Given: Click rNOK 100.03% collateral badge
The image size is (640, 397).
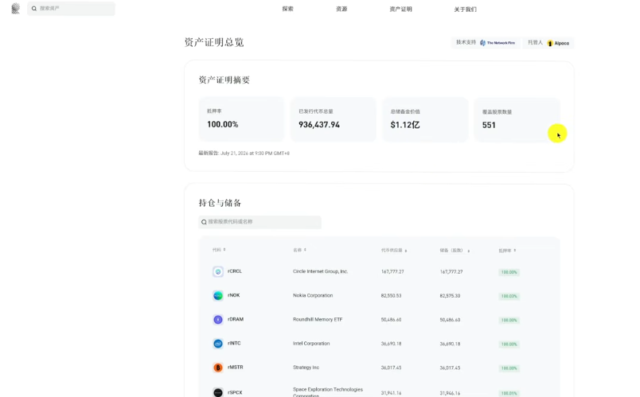Looking at the screenshot, I should (x=509, y=296).
